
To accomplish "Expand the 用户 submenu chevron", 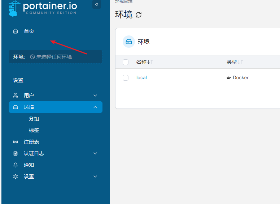I will [x=95, y=95].
